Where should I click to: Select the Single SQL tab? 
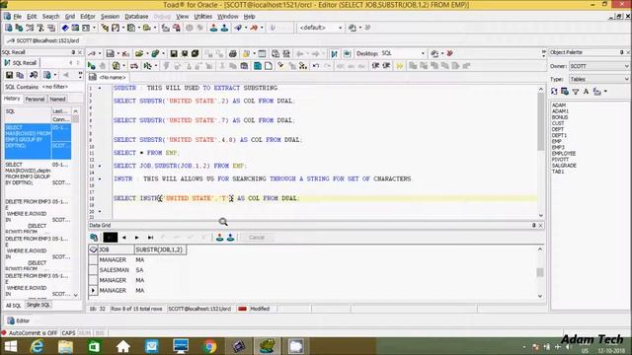pos(39,305)
